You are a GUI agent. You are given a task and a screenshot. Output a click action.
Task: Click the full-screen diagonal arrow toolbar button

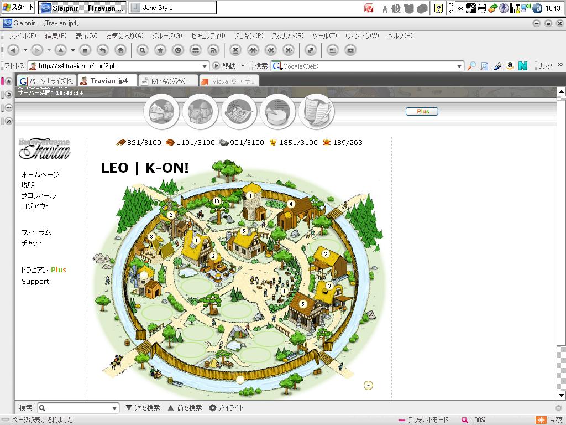[311, 50]
